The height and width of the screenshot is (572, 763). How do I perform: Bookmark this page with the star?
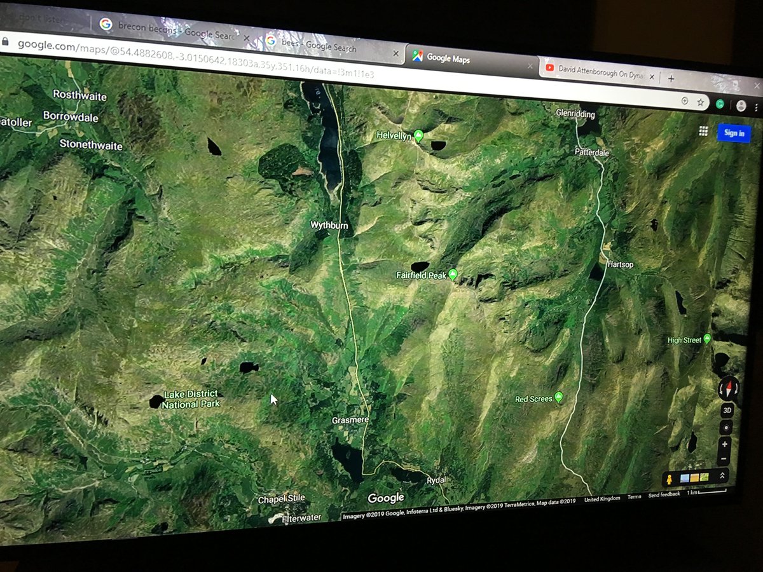click(701, 102)
